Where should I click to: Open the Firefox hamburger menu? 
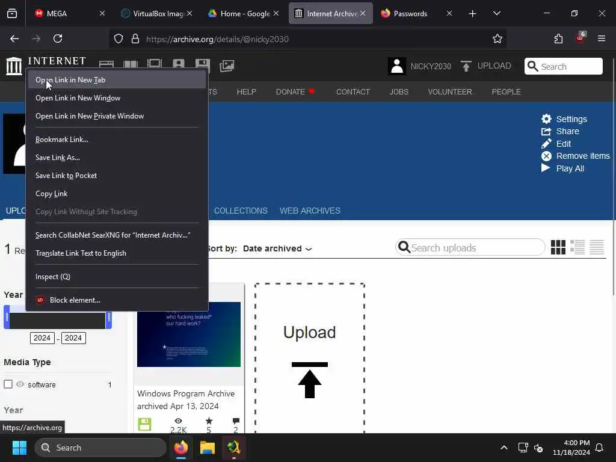602,38
